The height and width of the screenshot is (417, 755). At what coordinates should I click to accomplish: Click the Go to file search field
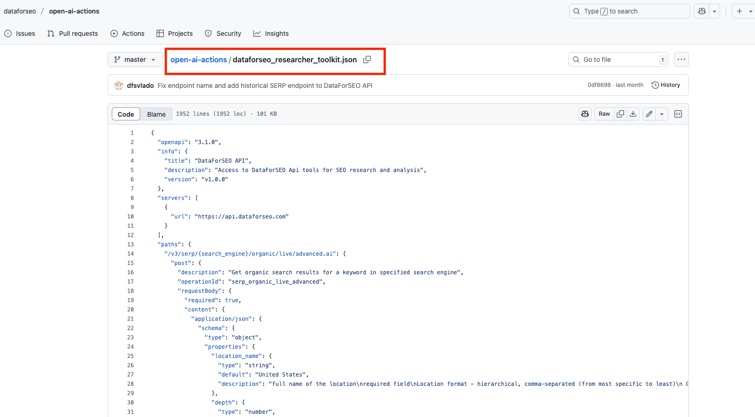618,60
